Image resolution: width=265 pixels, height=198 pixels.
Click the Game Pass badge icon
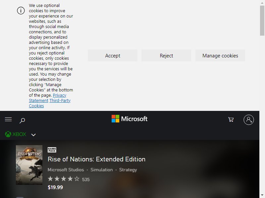pyautogui.click(x=52, y=150)
